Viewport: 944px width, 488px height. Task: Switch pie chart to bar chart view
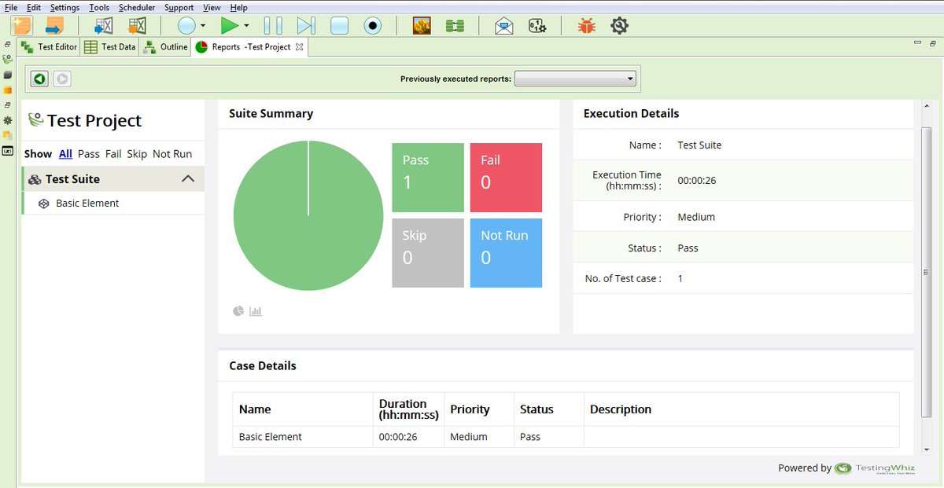tap(255, 311)
